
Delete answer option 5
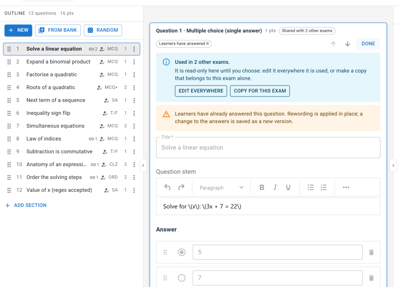point(371,252)
